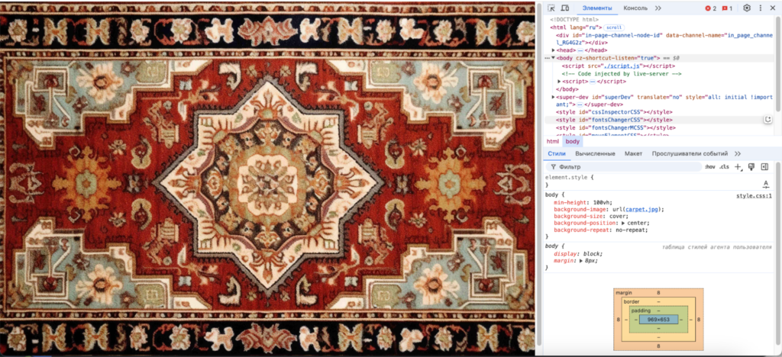Select the in-page-channel-node-id div
The width and height of the screenshot is (782, 357).
coord(664,39)
